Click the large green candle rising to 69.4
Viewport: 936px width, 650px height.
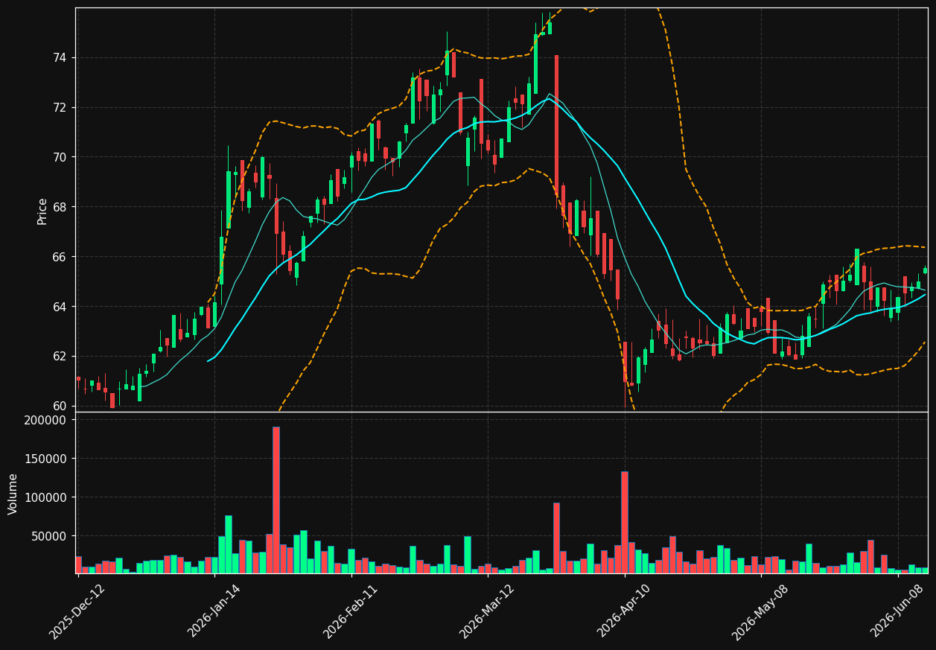(x=229, y=200)
